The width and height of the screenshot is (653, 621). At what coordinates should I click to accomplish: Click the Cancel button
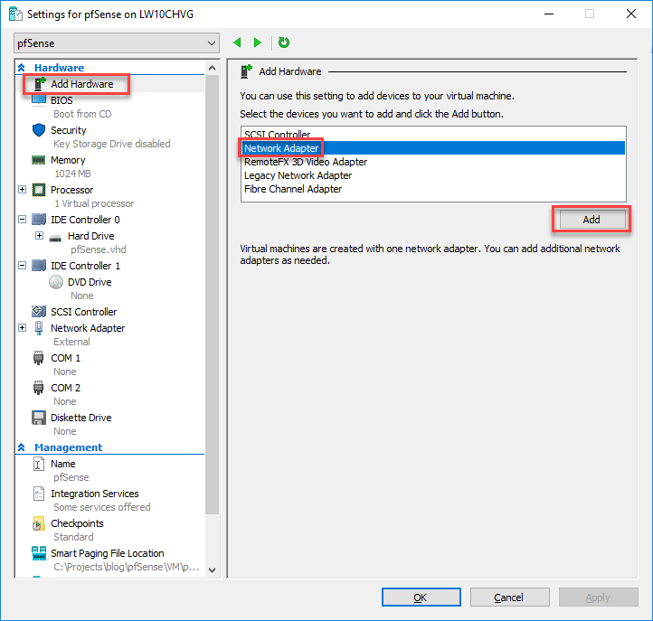click(510, 597)
